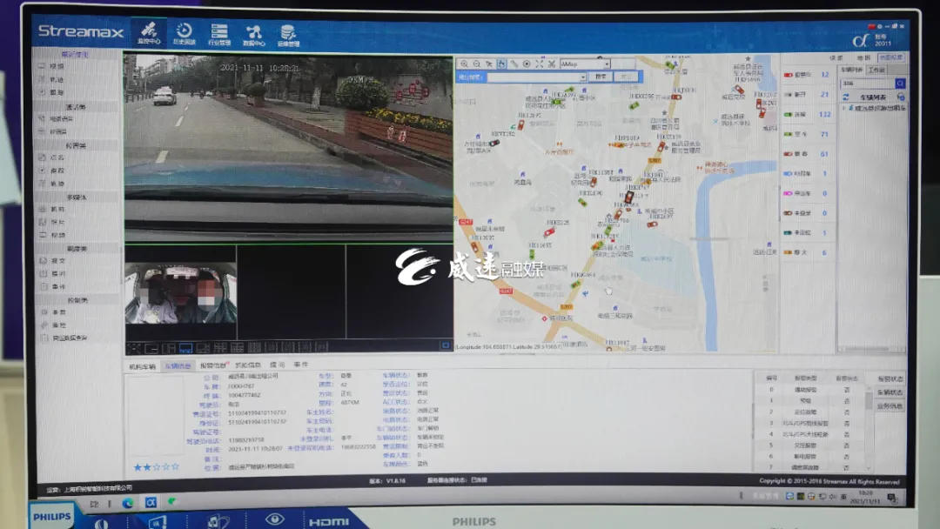Viewport: 940px width, 529px height.
Task: Click the map zoom-in magnifier icon
Action: 464,64
